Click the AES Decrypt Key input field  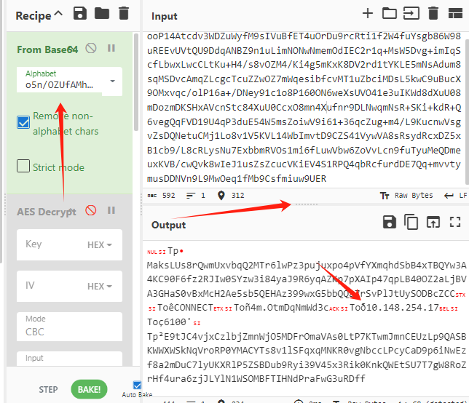click(x=51, y=245)
